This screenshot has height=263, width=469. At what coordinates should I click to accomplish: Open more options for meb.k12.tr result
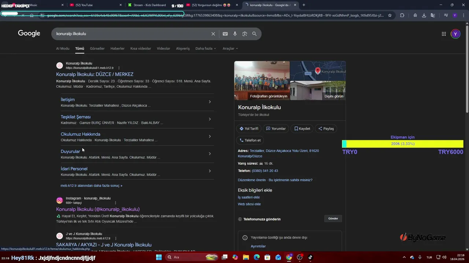click(119, 68)
